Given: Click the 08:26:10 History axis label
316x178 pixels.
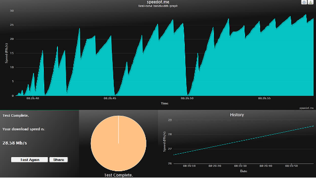Looking at the screenshot, I should (189, 166).
